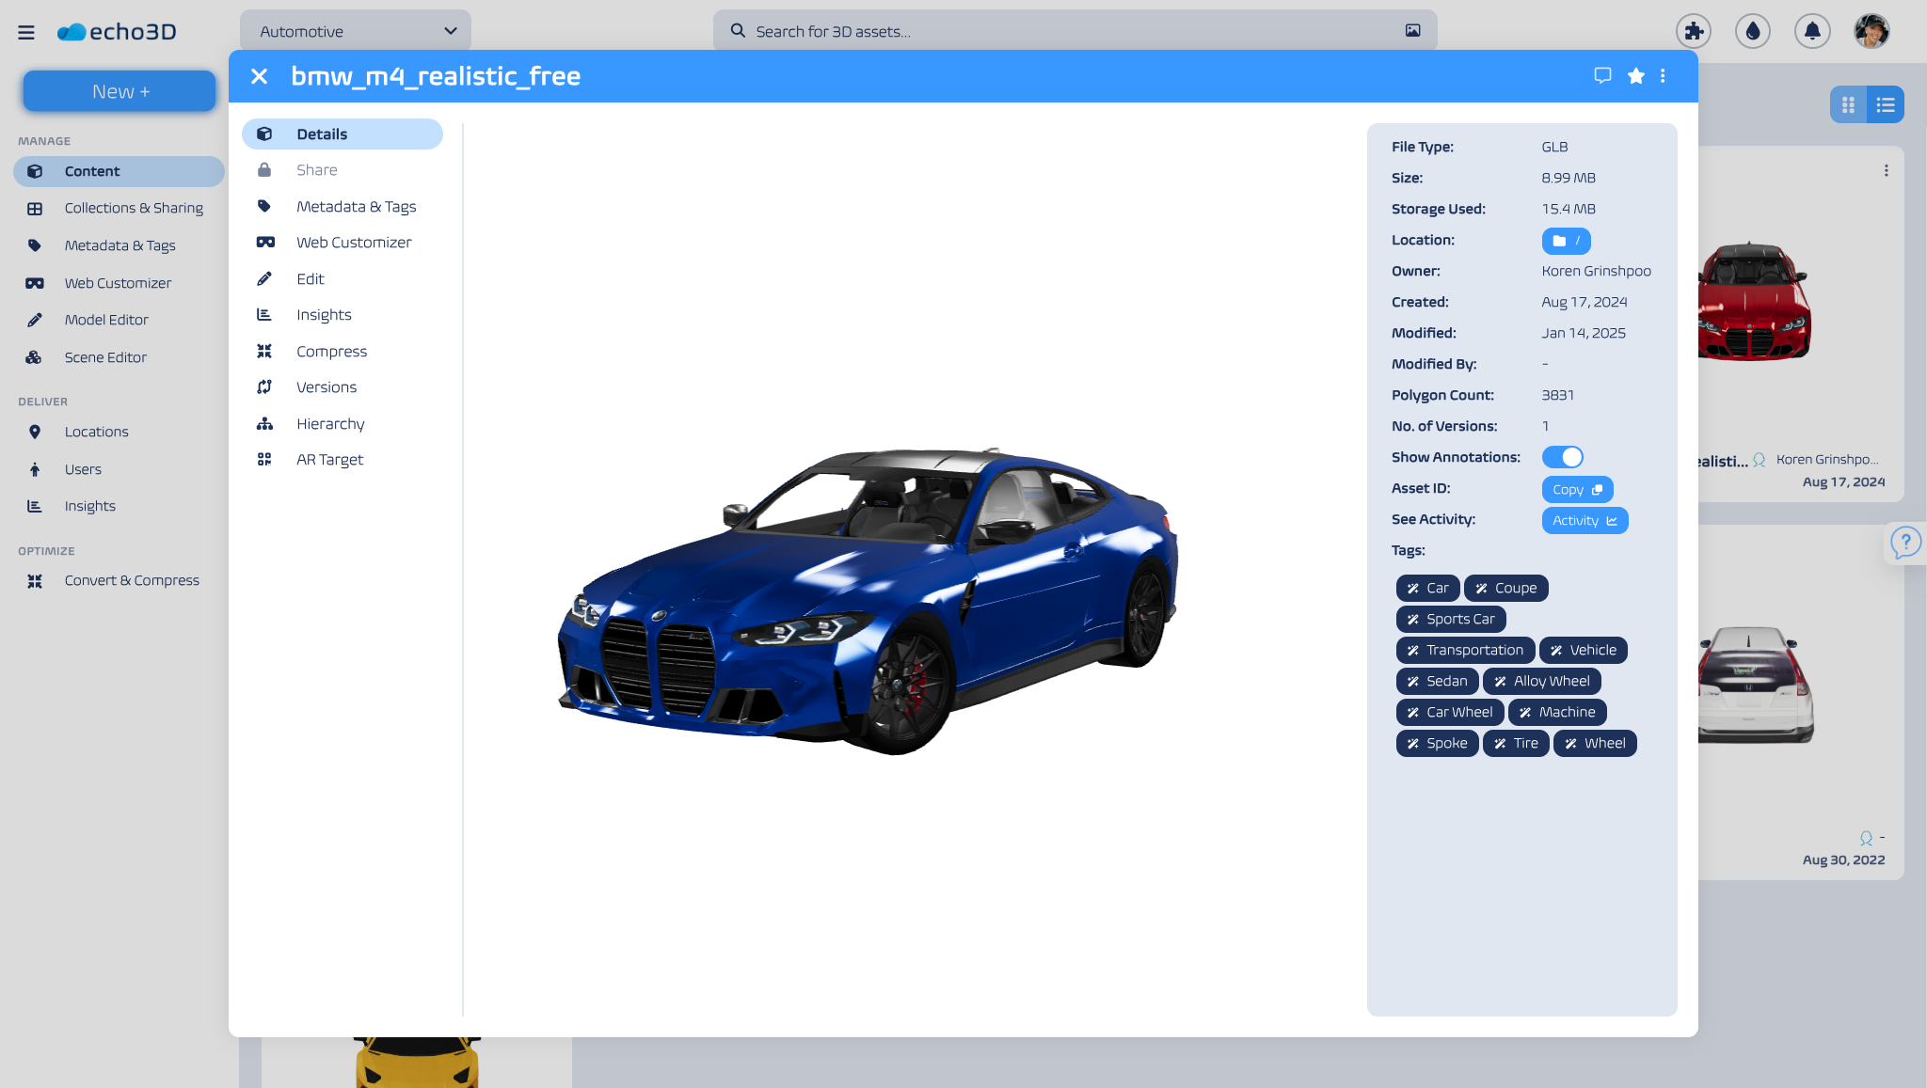Select the Hierarchy tab
The image size is (1927, 1088).
pyautogui.click(x=342, y=423)
